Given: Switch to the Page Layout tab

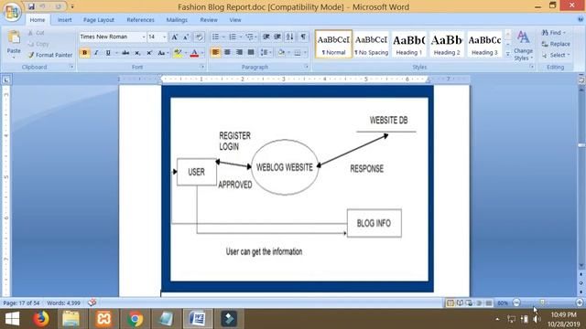Looking at the screenshot, I should point(99,20).
